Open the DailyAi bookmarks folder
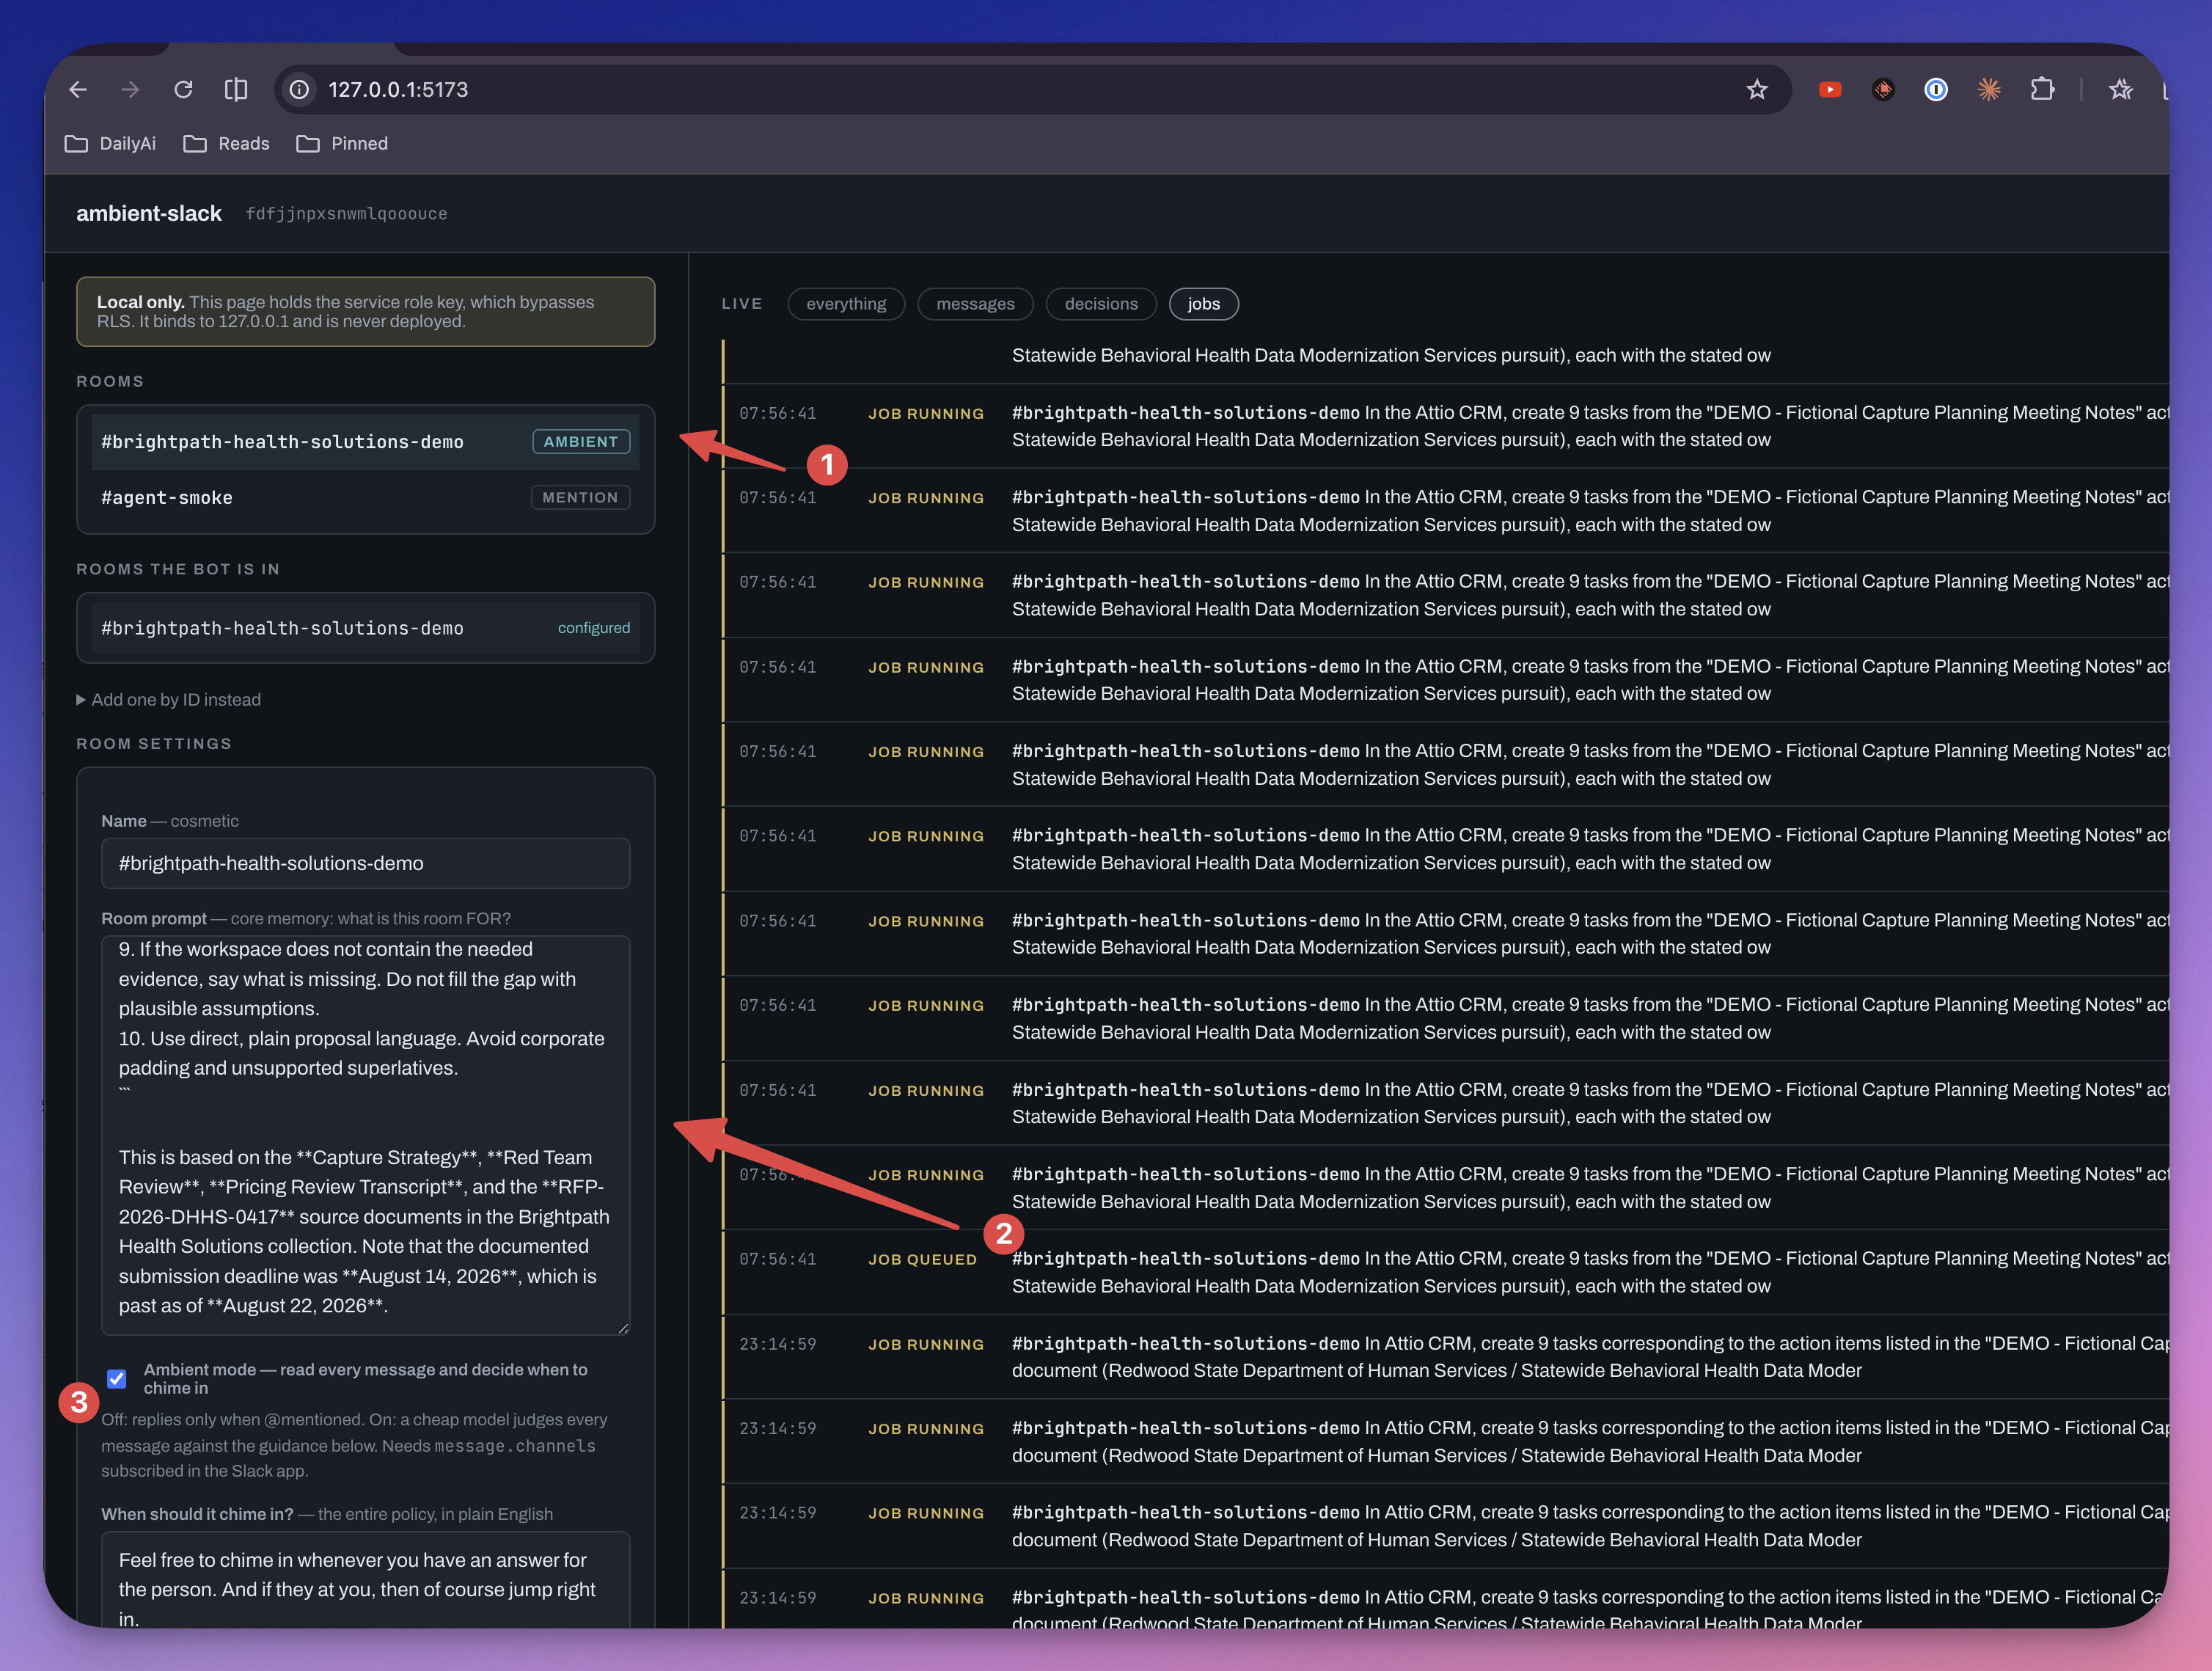 [x=110, y=144]
